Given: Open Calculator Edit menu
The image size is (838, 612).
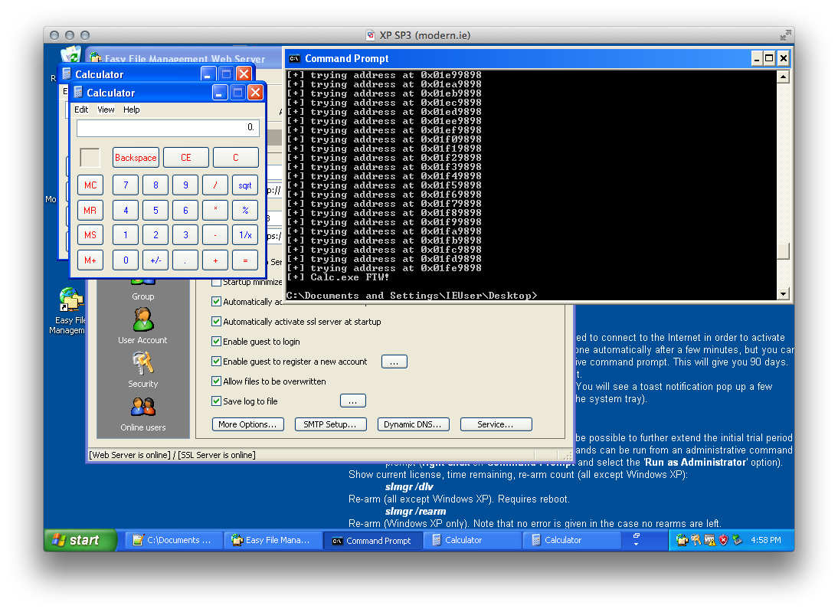Looking at the screenshot, I should pyautogui.click(x=81, y=110).
